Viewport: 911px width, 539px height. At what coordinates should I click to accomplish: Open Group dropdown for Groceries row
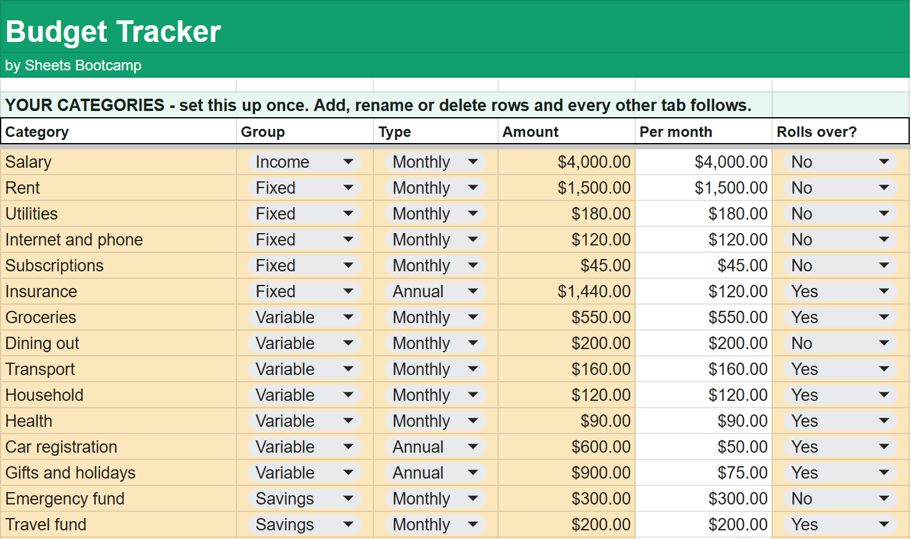coord(305,317)
